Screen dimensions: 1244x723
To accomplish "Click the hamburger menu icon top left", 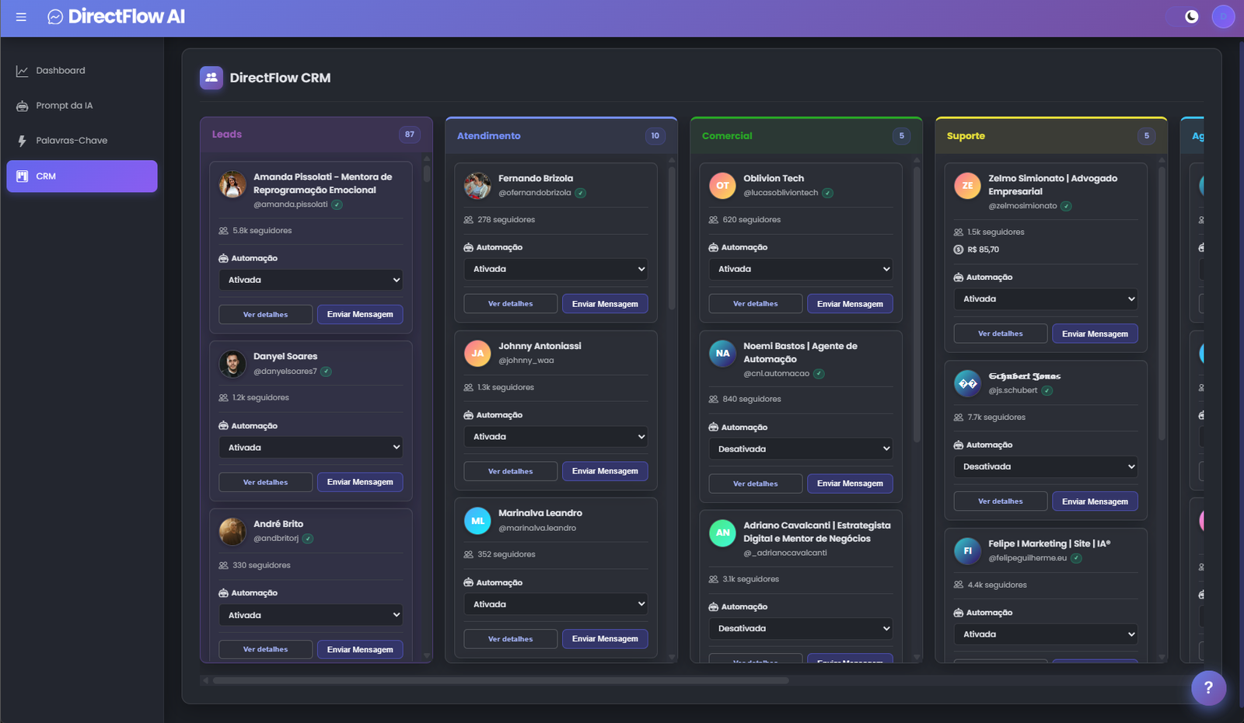I will click(x=20, y=16).
